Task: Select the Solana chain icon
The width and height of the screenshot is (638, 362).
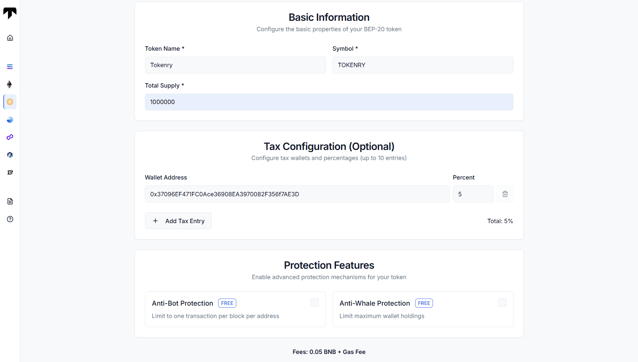Action: click(x=10, y=66)
